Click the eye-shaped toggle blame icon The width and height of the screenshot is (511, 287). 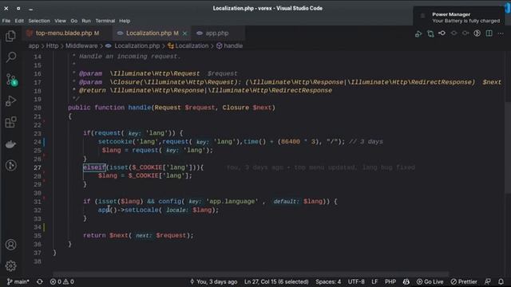pyautogui.click(x=454, y=33)
